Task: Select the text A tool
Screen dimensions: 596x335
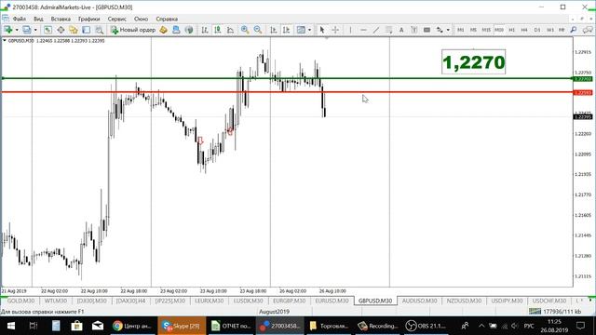Action: pos(401,30)
